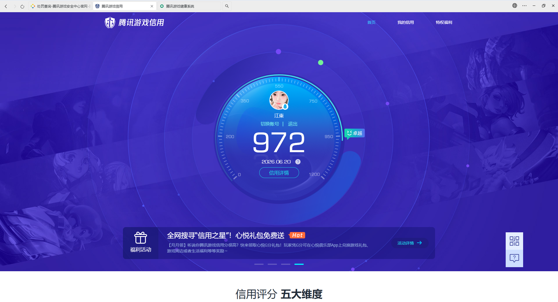
Task: Open the three-dot more options menu
Action: (524, 6)
